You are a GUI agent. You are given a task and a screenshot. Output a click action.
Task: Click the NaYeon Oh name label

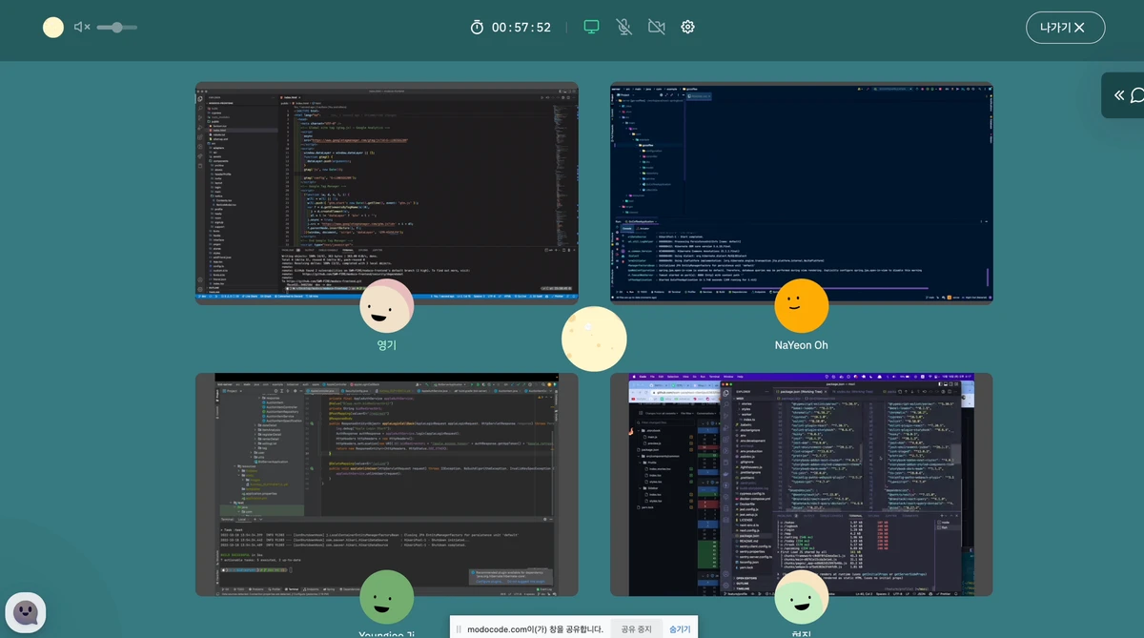[801, 345]
